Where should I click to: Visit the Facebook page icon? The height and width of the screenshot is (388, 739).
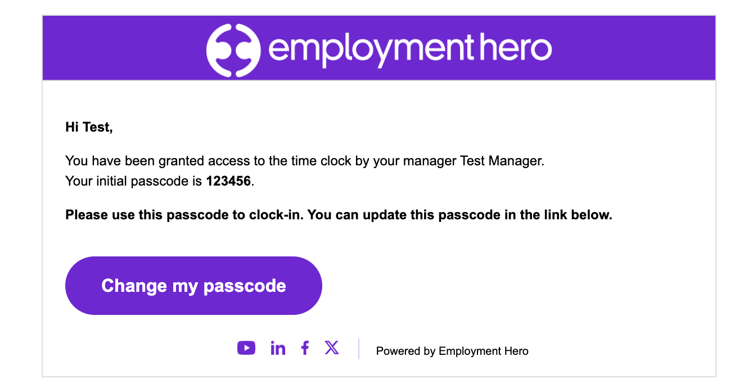point(305,348)
